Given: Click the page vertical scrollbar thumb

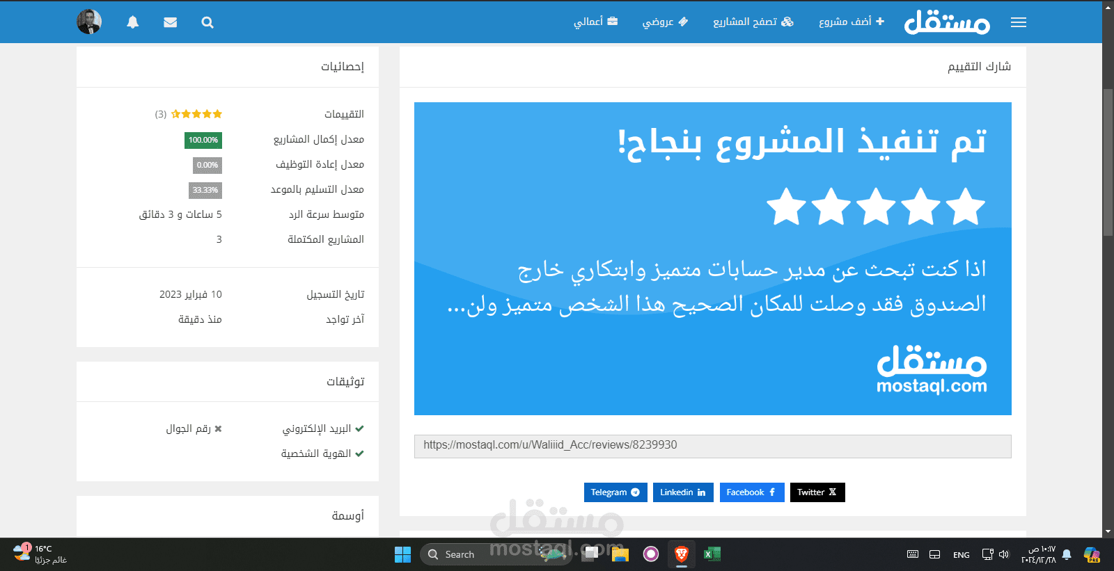Looking at the screenshot, I should click(1108, 162).
